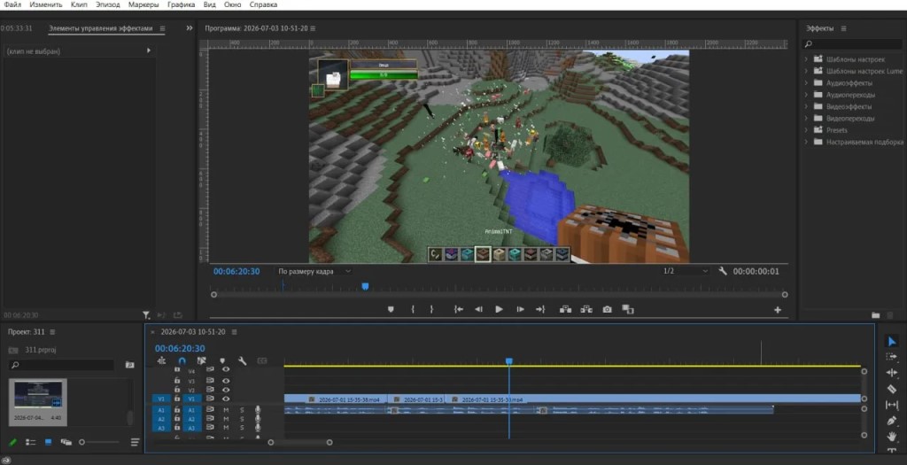The image size is (907, 465).
Task: Expand the 'Presets' folder
Action: [x=806, y=130]
